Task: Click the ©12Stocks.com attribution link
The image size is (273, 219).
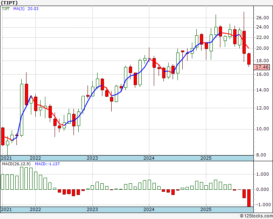Action: [256, 216]
